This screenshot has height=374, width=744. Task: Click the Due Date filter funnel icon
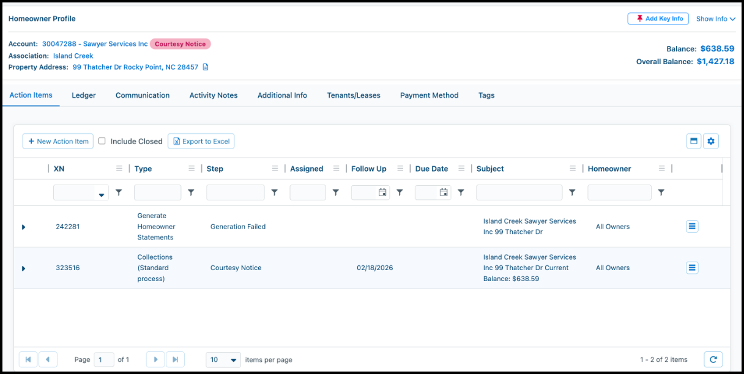[461, 193]
